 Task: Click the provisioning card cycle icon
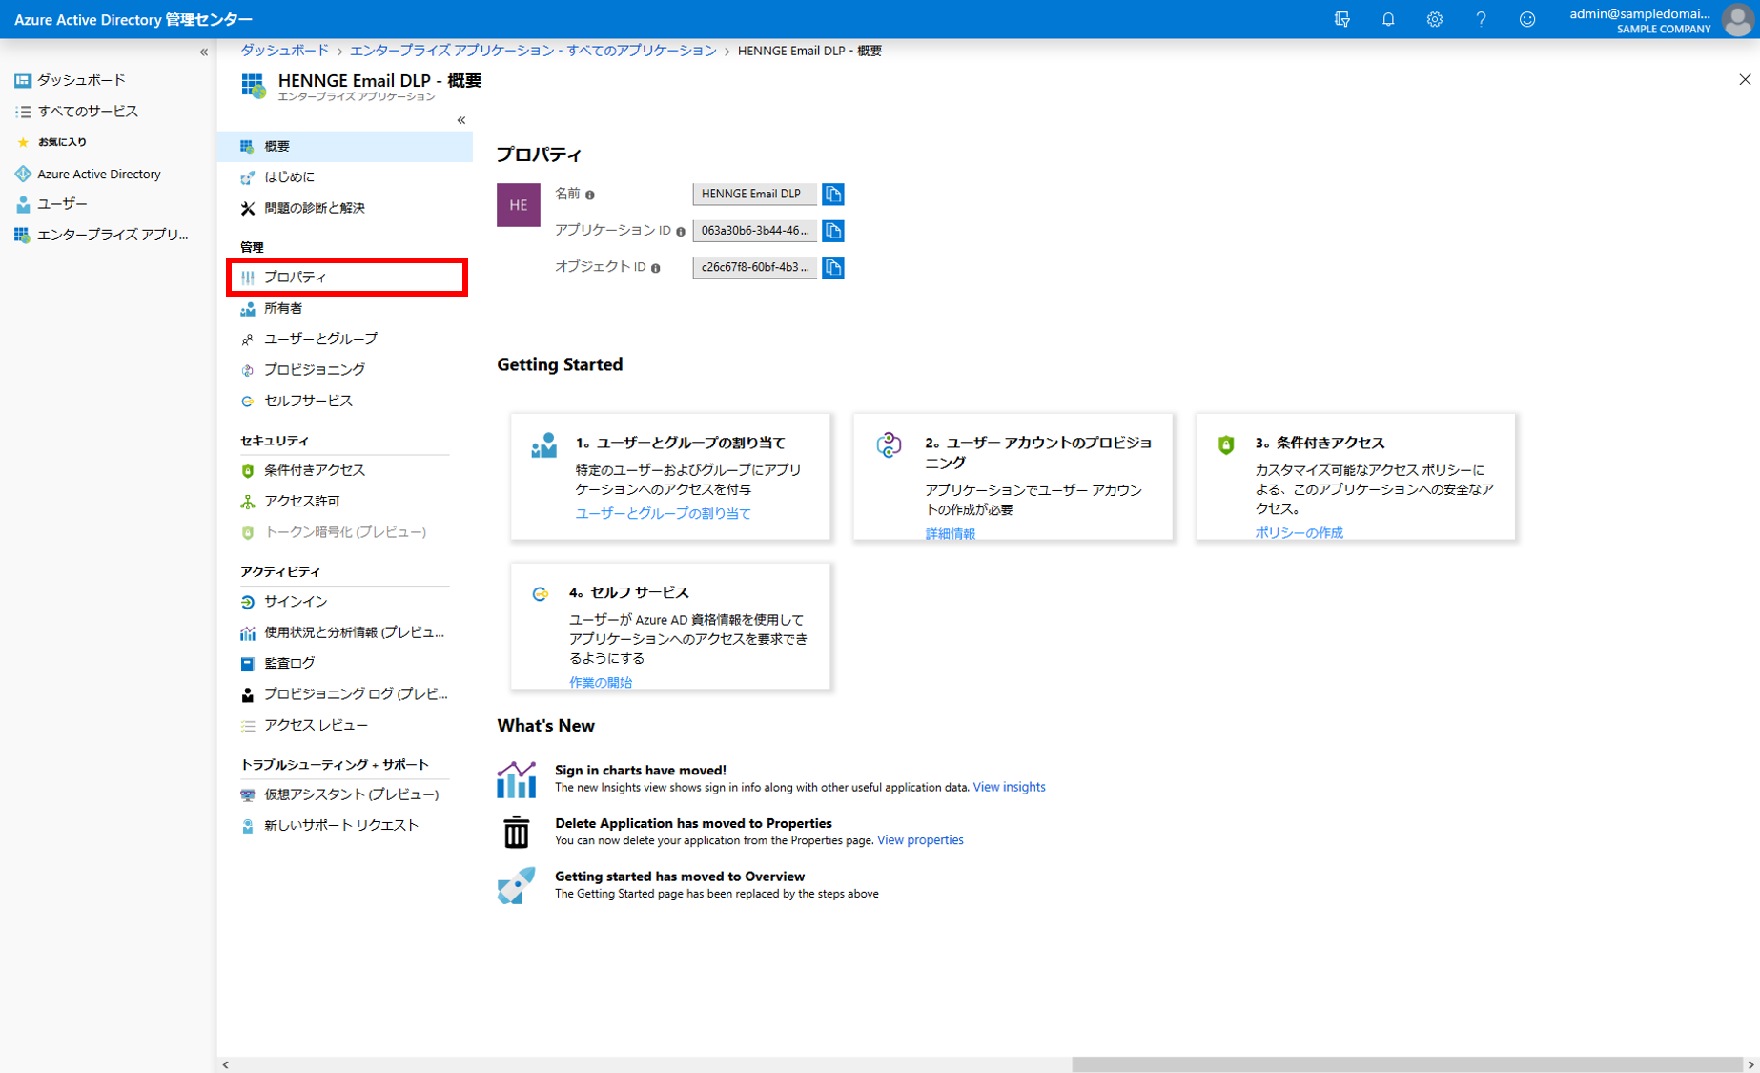[889, 445]
